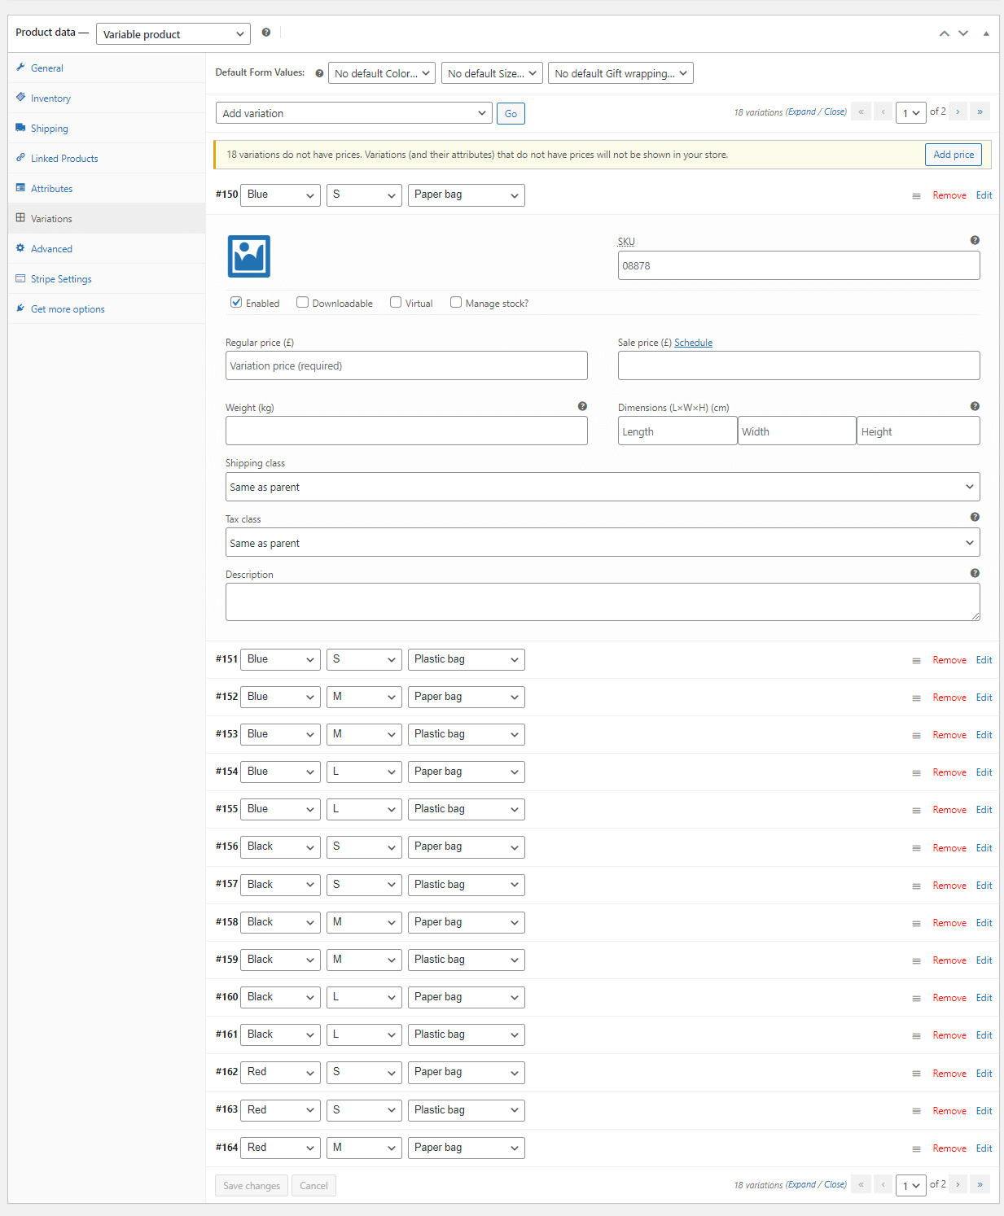
Task: Open the Shipping class dropdown
Action: click(603, 487)
